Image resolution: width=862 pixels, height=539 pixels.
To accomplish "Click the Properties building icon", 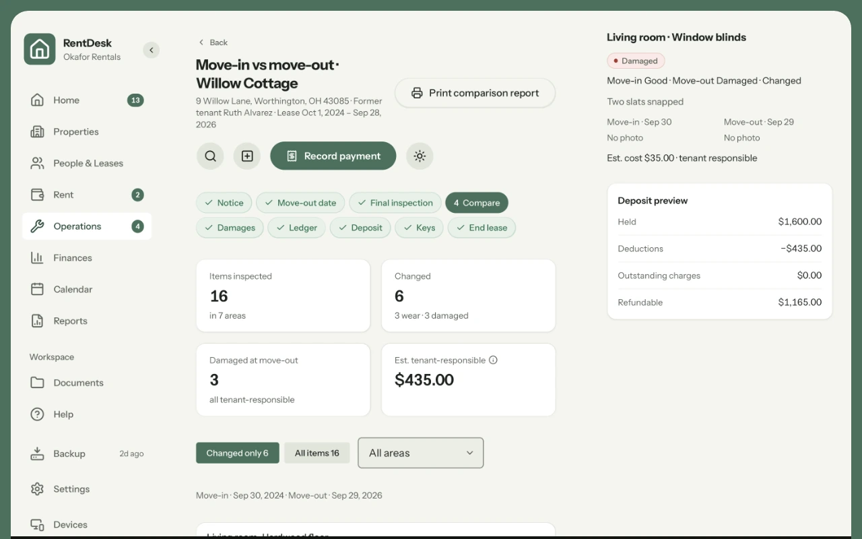I will point(38,132).
